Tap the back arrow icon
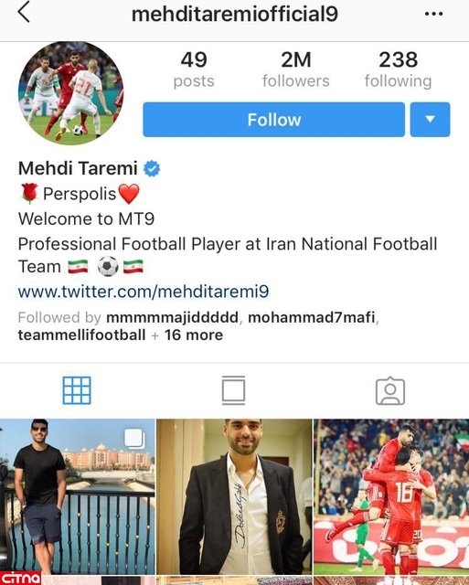 (x=24, y=12)
